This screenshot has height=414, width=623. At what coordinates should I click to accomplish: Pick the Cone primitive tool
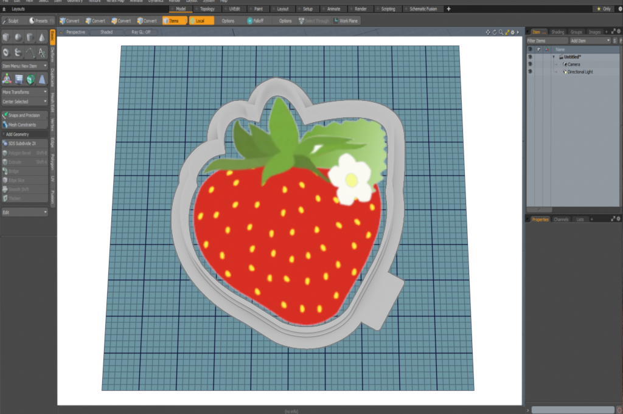point(41,38)
